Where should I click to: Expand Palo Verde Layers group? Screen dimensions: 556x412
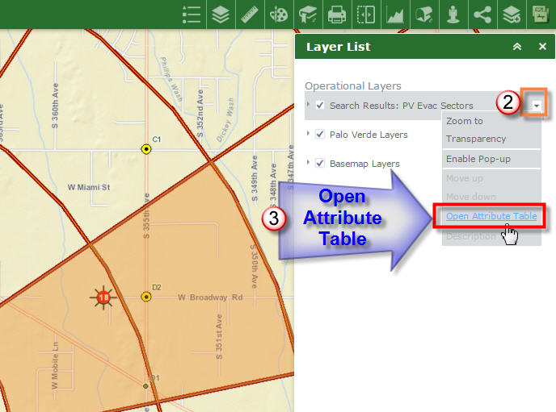(x=308, y=133)
